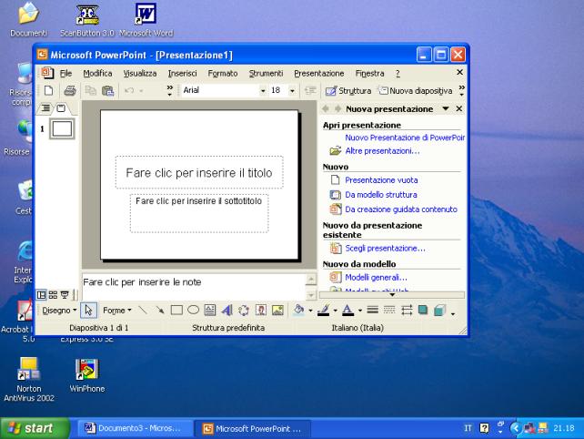Image resolution: width=584 pixels, height=439 pixels.
Task: Expand standard toolbar options chevron
Action: (x=170, y=90)
